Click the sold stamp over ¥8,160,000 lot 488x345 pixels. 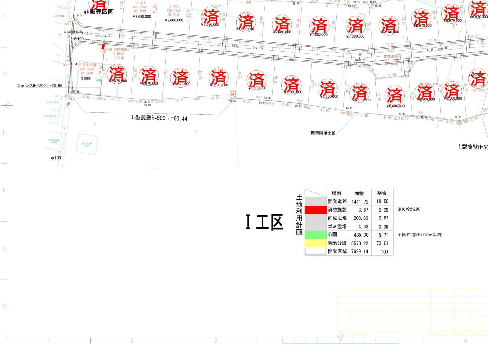point(389,25)
